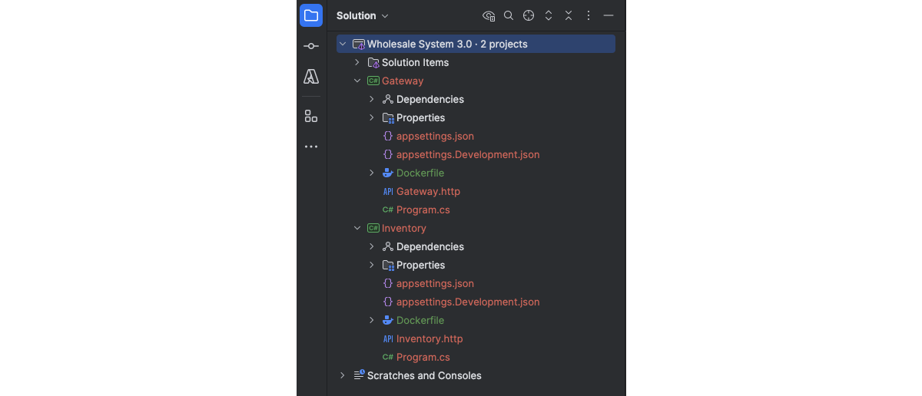Screen dimensions: 922x396
Task: Open appsettings.json in Gateway project
Action: [x=435, y=136]
